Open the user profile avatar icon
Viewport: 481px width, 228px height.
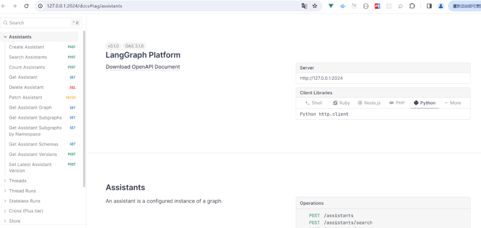(x=441, y=6)
